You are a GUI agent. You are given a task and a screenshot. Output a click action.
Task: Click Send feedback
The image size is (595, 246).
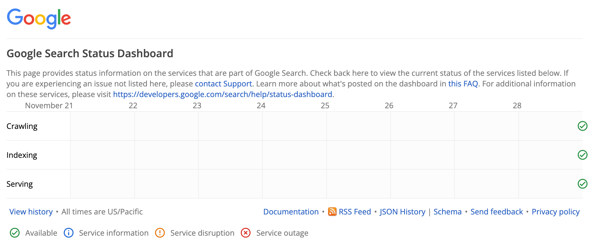[x=496, y=211]
